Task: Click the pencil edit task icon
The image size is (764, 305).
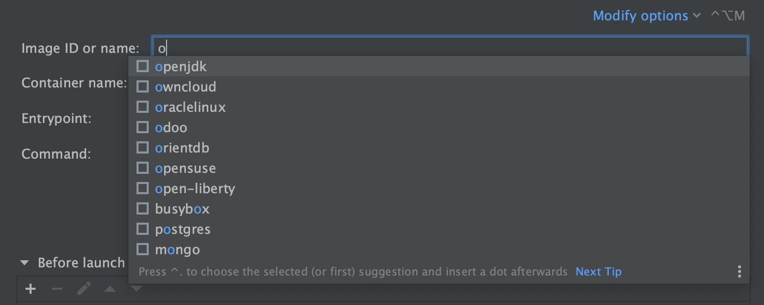Action: click(84, 289)
